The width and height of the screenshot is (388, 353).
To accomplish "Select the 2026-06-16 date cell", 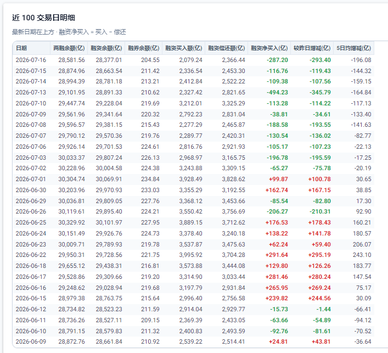I will point(31,288).
